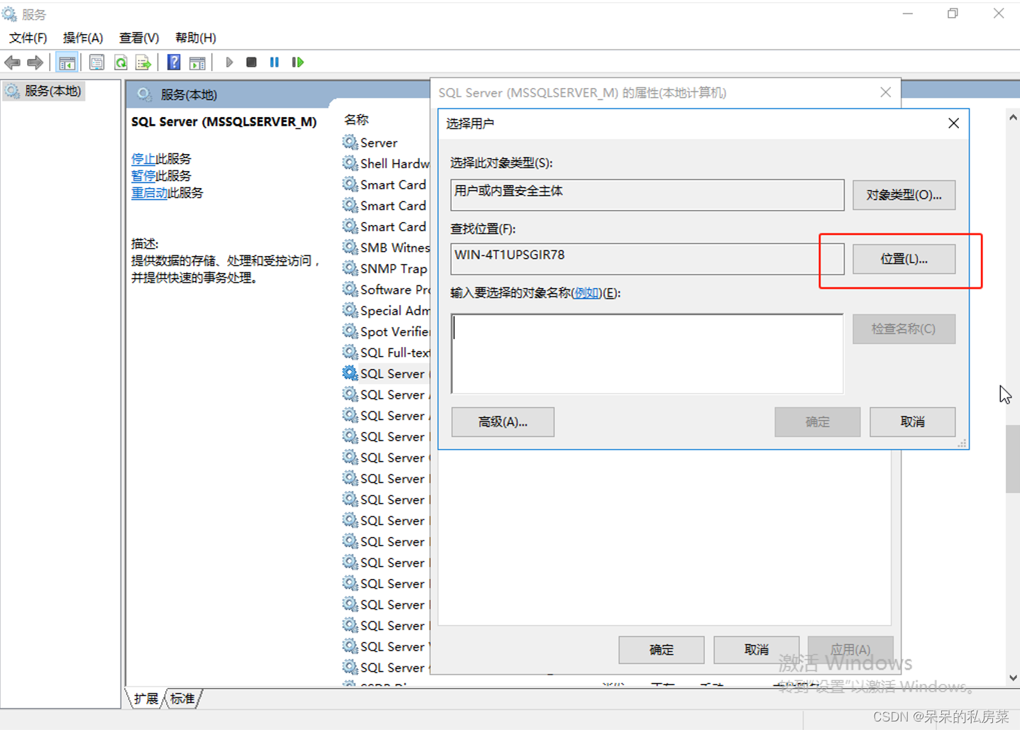Switch to the 标准 tab
Image resolution: width=1020 pixels, height=730 pixels.
point(182,699)
